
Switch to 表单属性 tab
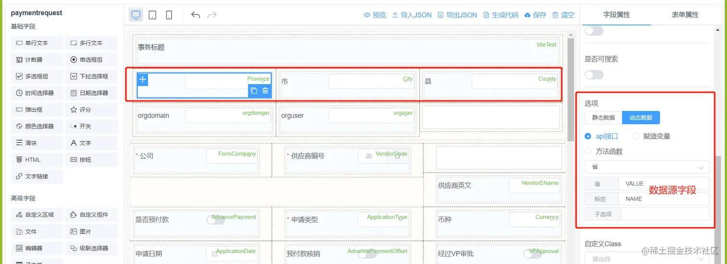click(685, 15)
